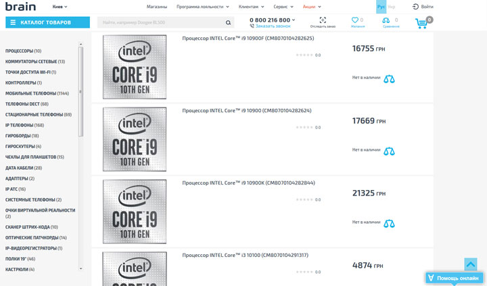Select the КОММУТАТОРЫ СЕТЕВЫЕ category

[x=35, y=62]
